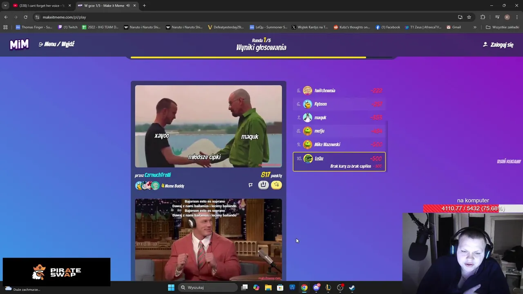
Task: Click the 817 punkty score
Action: click(271, 175)
